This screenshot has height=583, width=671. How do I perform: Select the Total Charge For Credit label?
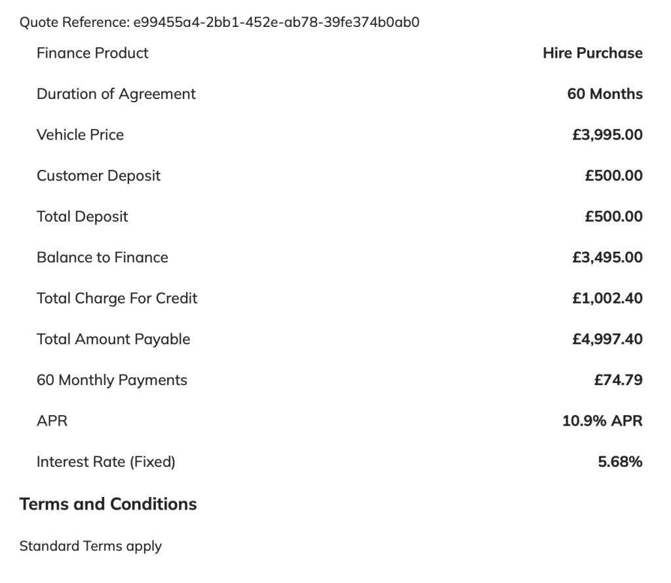(x=117, y=298)
